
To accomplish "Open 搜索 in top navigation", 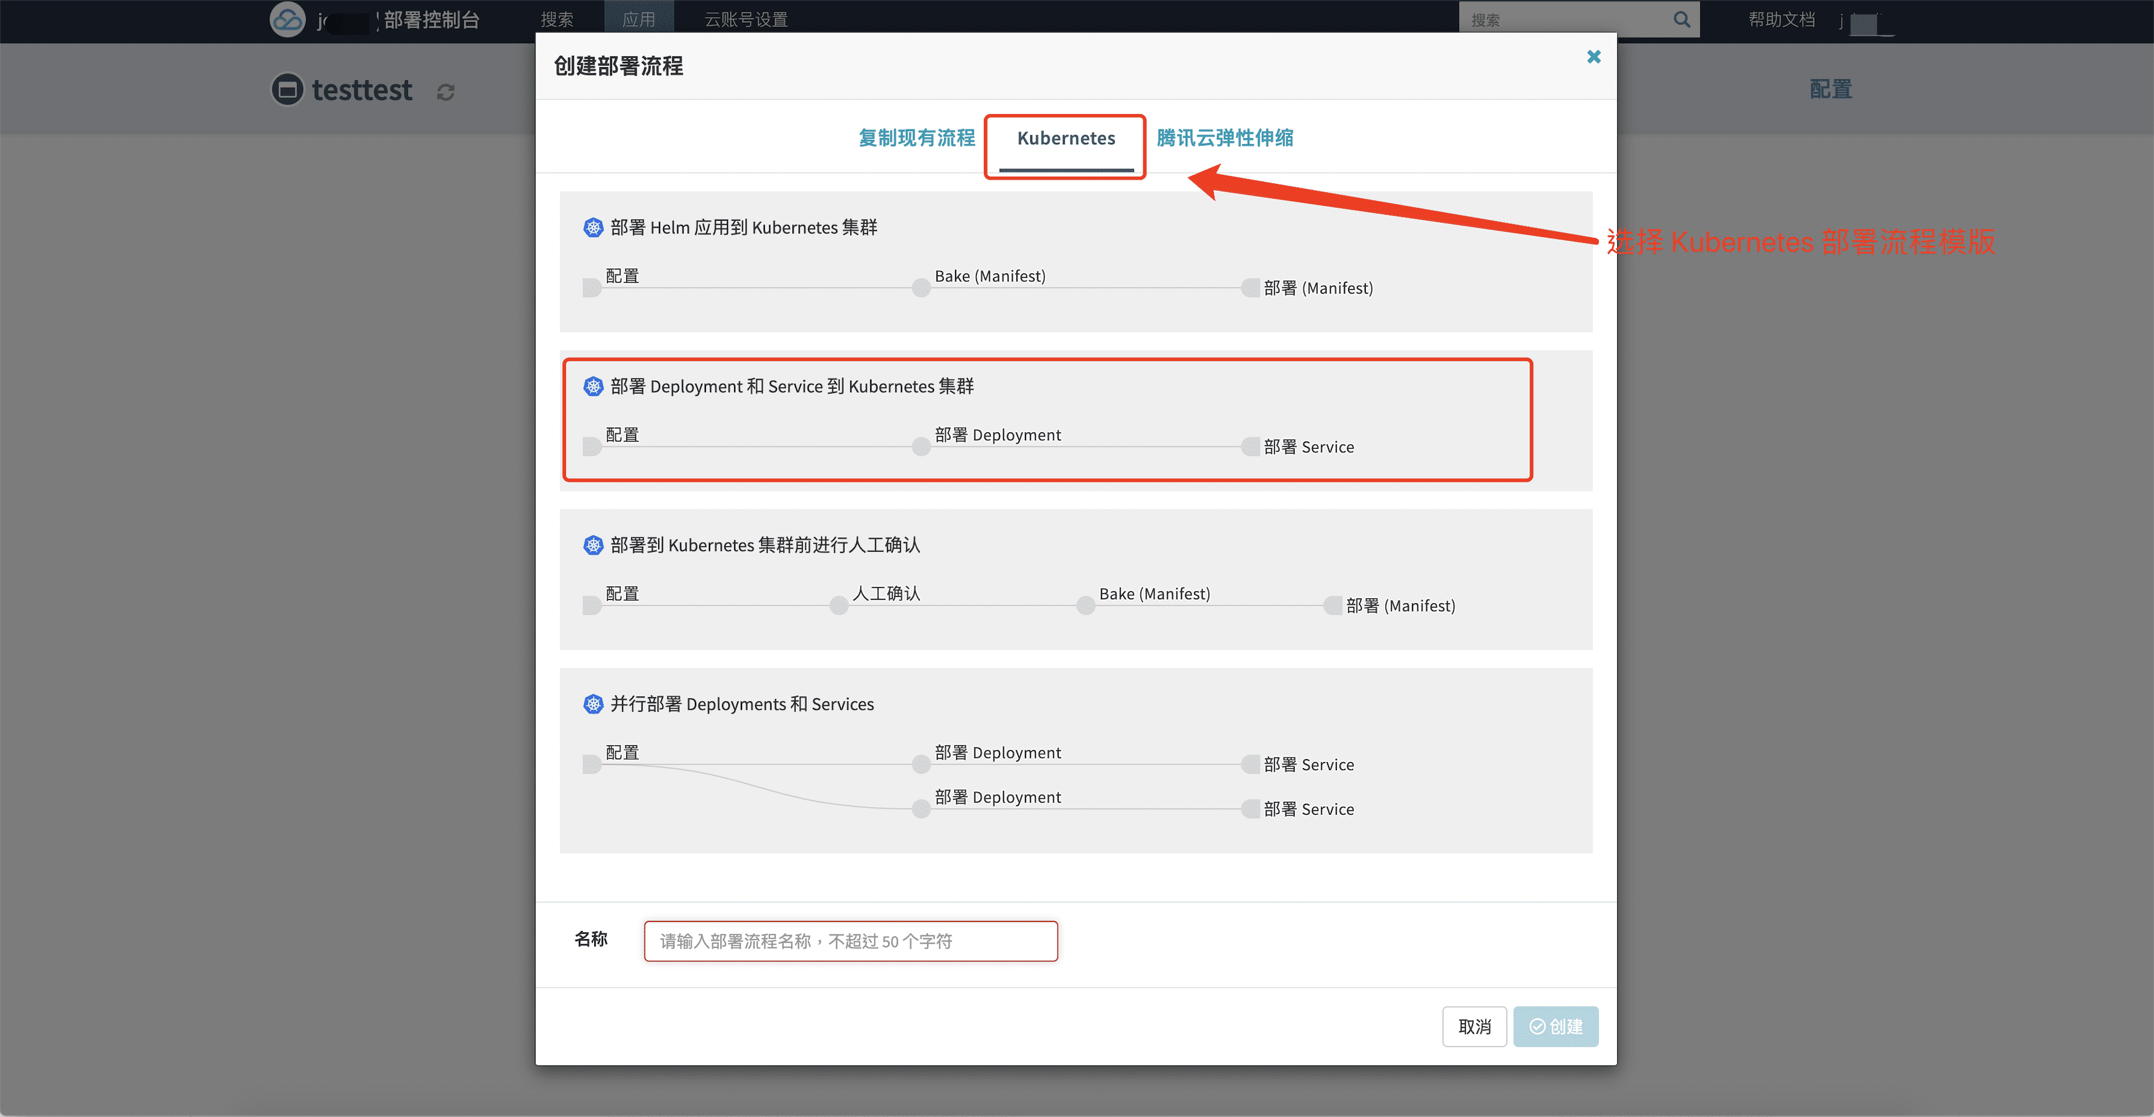I will coord(557,19).
